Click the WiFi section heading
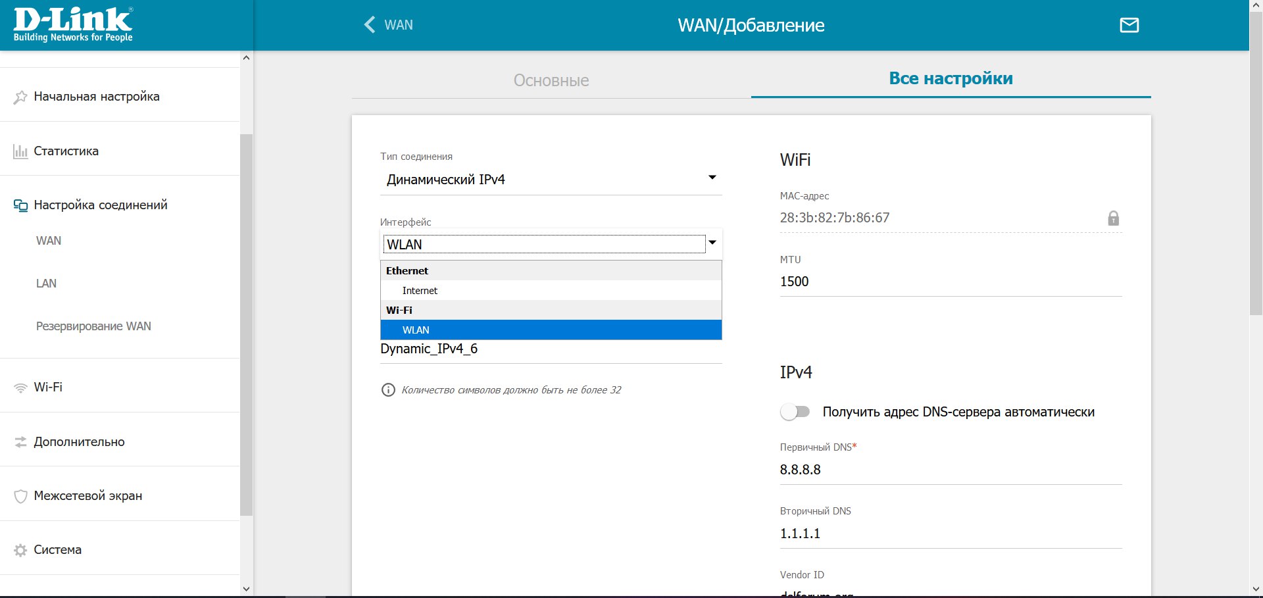Viewport: 1263px width, 598px height. (795, 160)
